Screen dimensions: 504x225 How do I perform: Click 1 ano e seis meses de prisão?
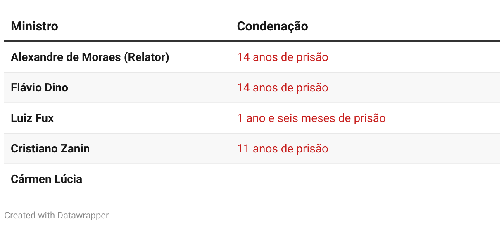(311, 118)
